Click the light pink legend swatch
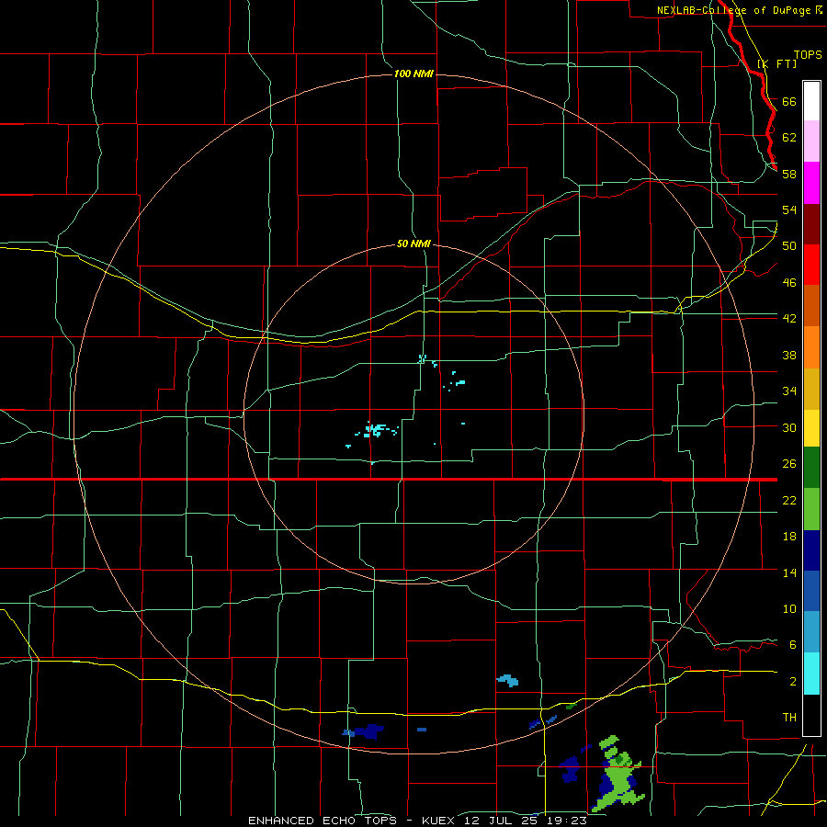 pos(811,142)
